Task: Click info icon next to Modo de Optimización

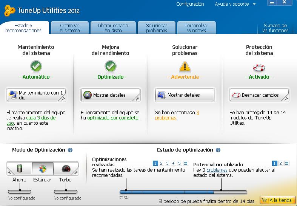Action: point(70,150)
